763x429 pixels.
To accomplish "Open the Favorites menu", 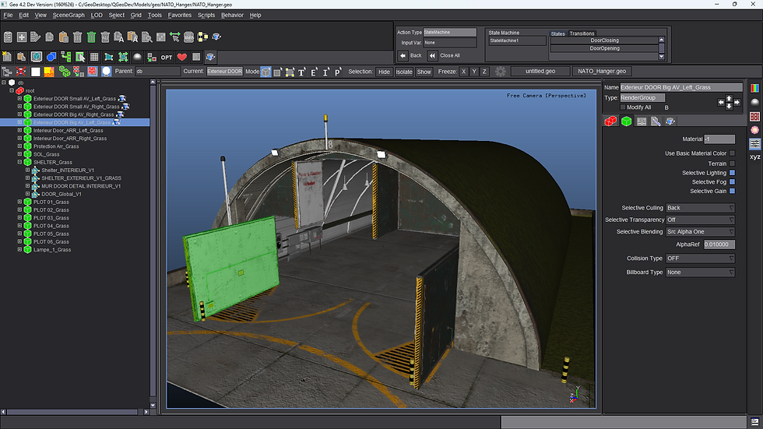I will [180, 15].
